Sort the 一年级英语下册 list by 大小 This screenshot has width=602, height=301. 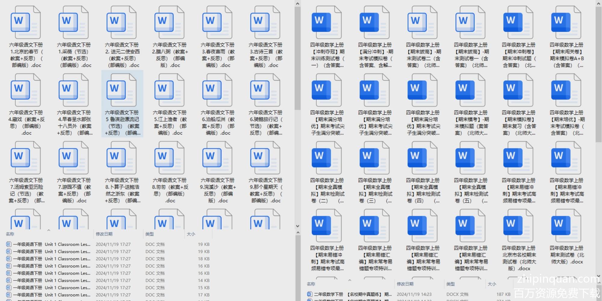(x=191, y=234)
